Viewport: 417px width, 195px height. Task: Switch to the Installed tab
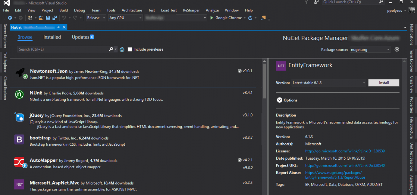pos(52,37)
